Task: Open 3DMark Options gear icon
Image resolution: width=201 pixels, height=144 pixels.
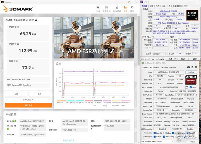Action: tap(132, 7)
